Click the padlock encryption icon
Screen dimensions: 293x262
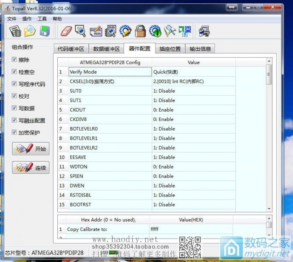(x=140, y=31)
